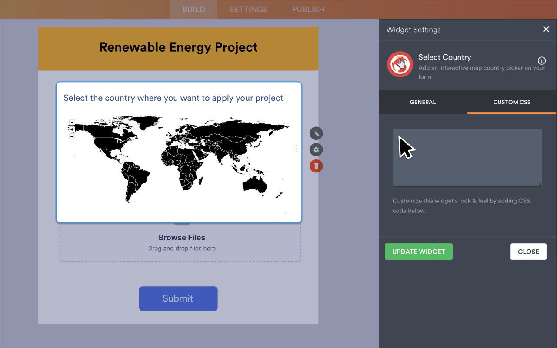The image size is (557, 348).
Task: Switch to the SETTINGS section
Action: click(248, 9)
